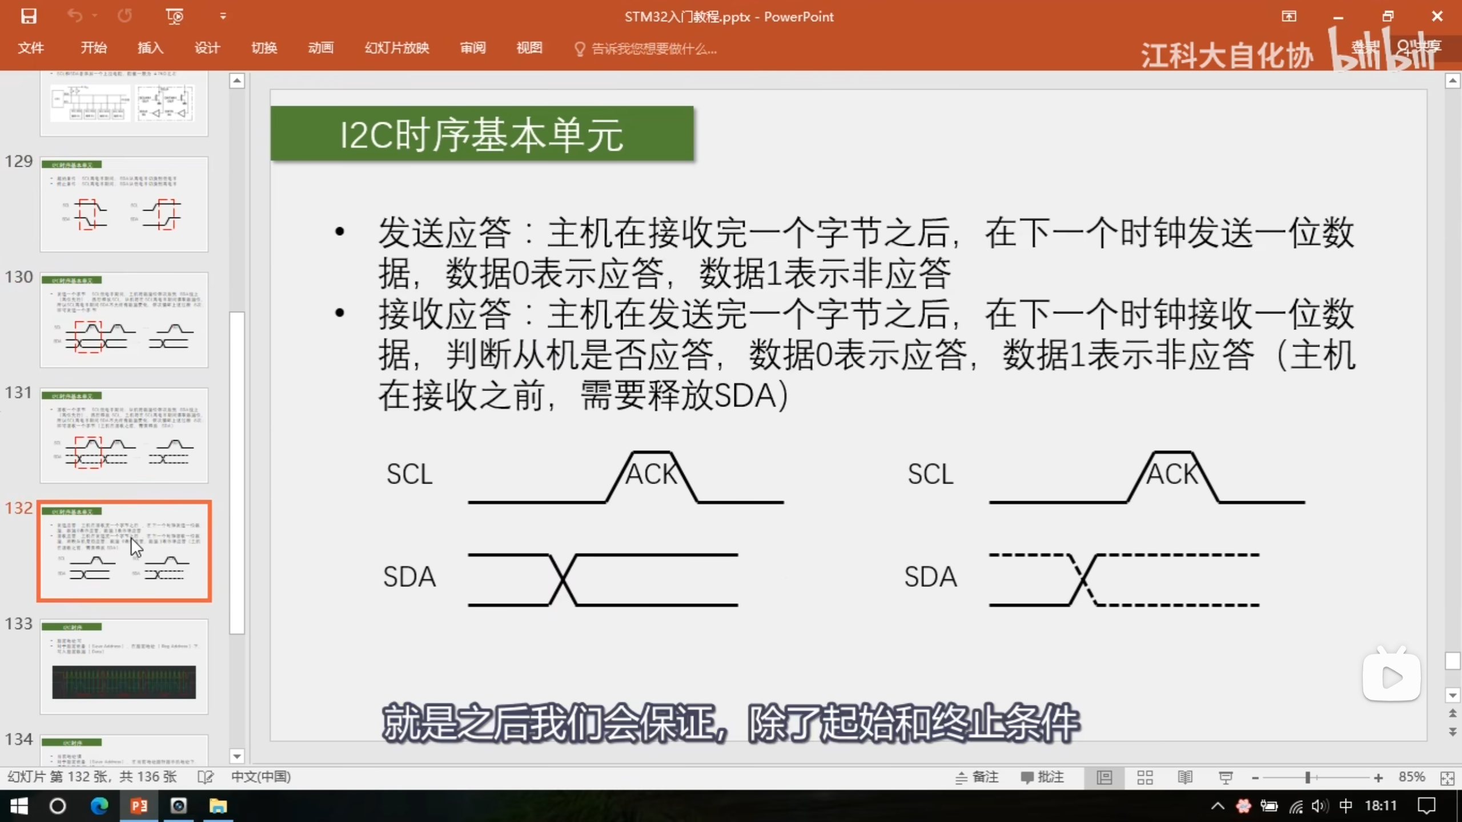Click 中文(中国) language button
The image size is (1462, 822).
pos(261,777)
